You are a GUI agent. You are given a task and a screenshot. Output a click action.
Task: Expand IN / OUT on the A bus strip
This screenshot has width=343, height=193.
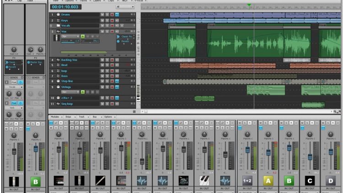pyautogui.click(x=268, y=188)
